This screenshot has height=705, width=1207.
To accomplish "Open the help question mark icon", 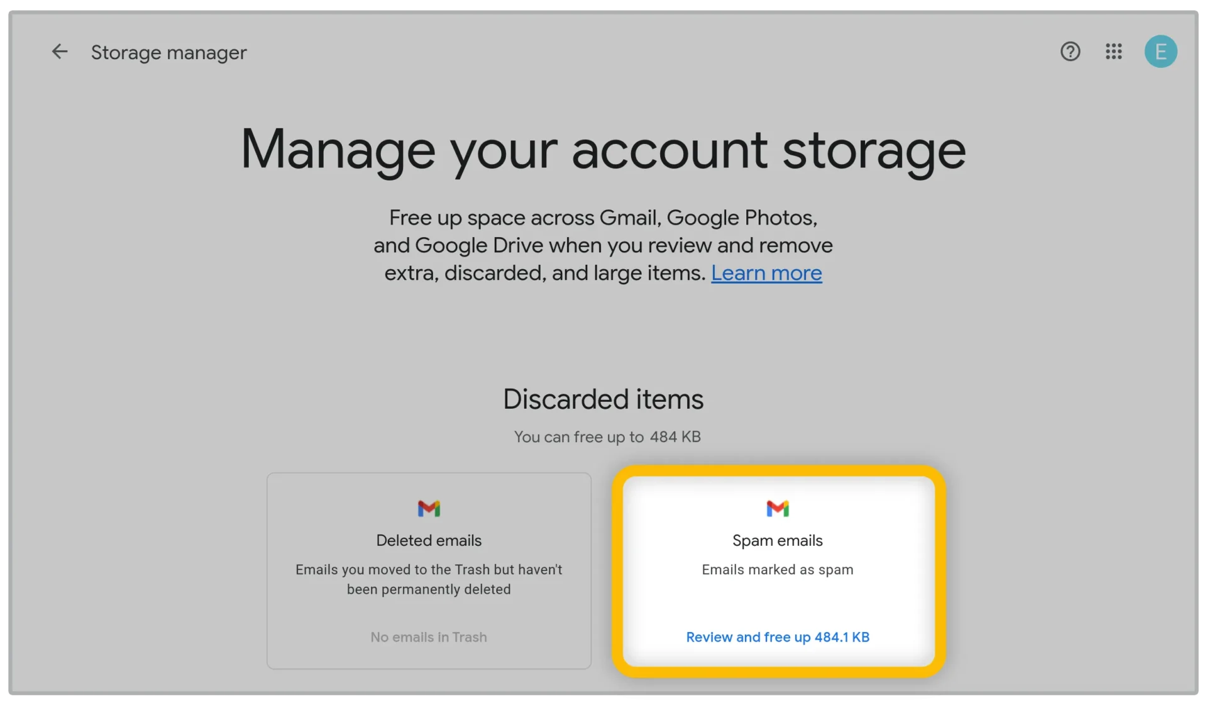I will tap(1070, 52).
